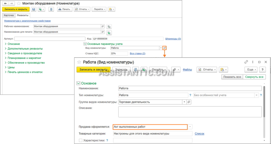271x144 pixels.
Task: Switch to the Реквизиты tab
Action: pyautogui.click(x=23, y=15)
